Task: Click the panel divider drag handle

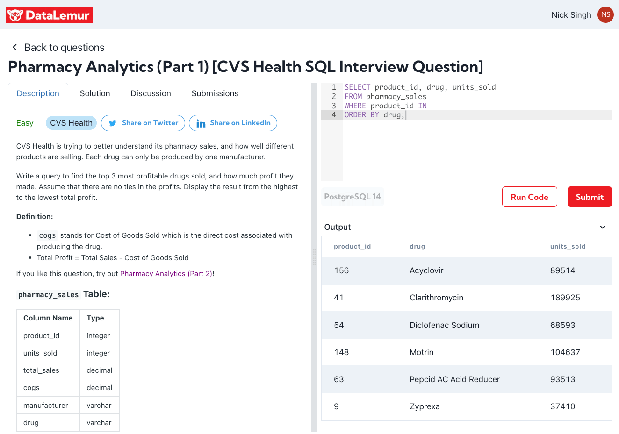Action: point(314,257)
